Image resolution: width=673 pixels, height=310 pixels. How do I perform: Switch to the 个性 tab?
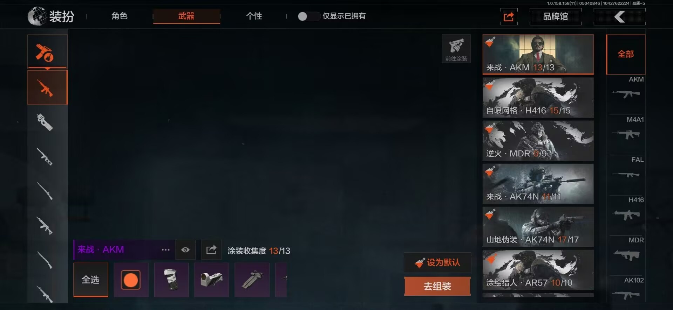pyautogui.click(x=254, y=16)
